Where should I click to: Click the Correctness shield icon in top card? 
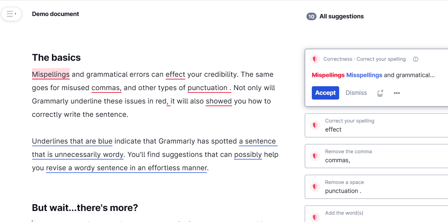coord(315,59)
